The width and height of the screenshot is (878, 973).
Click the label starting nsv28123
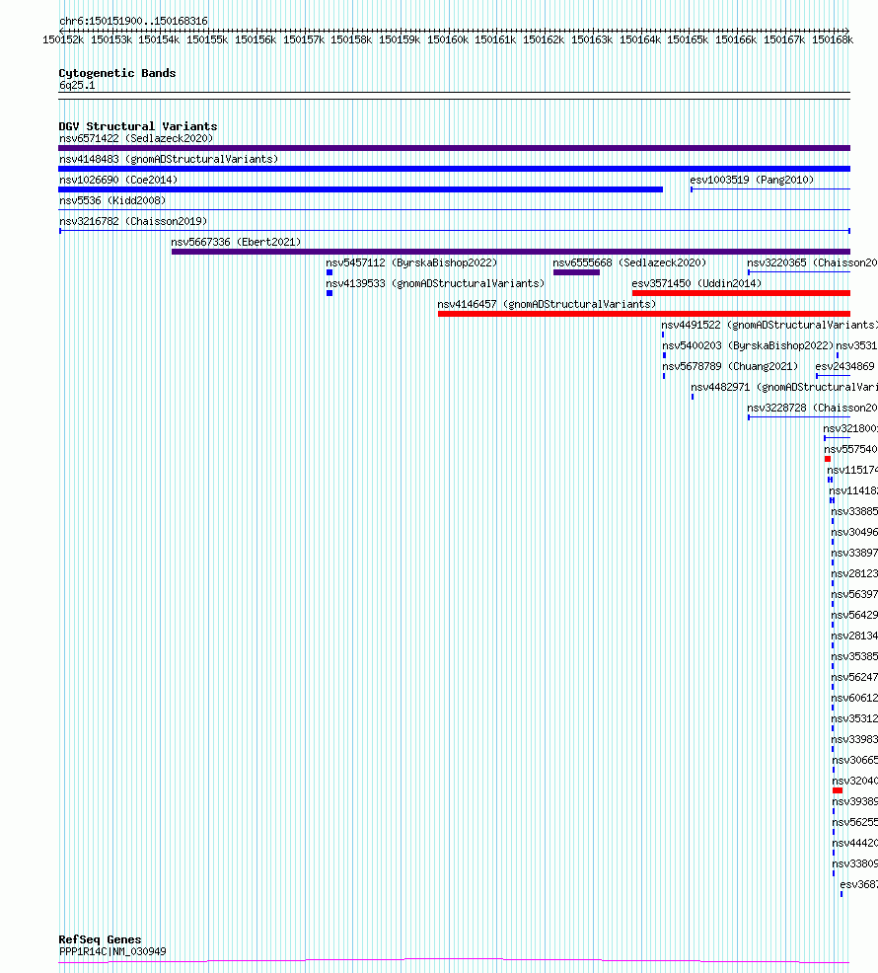coord(854,574)
